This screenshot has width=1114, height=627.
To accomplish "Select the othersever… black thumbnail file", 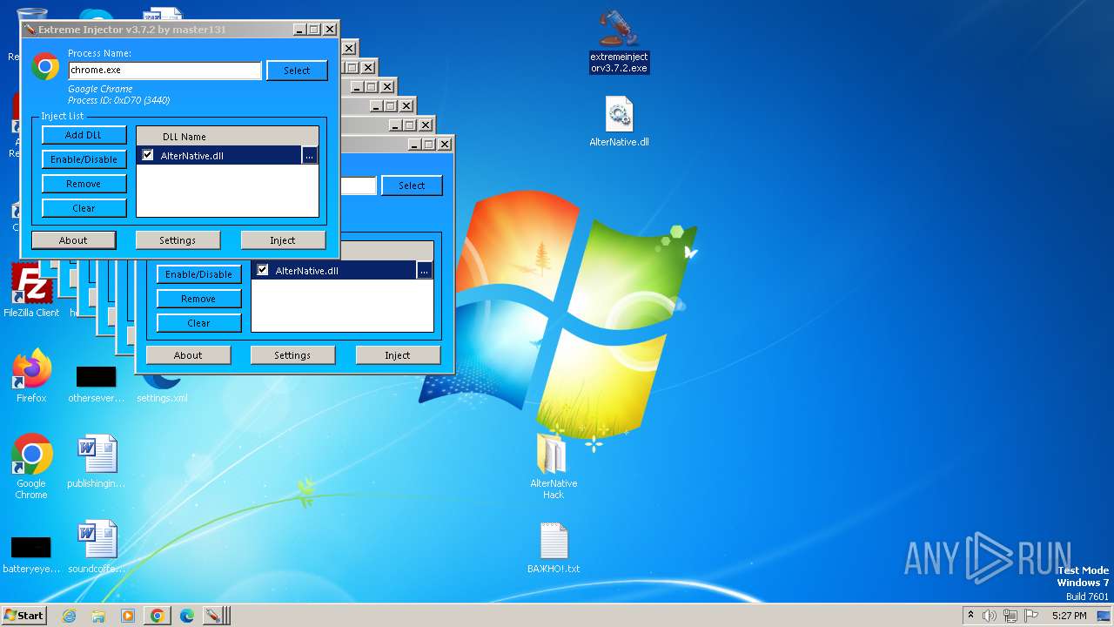I will pos(96,384).
